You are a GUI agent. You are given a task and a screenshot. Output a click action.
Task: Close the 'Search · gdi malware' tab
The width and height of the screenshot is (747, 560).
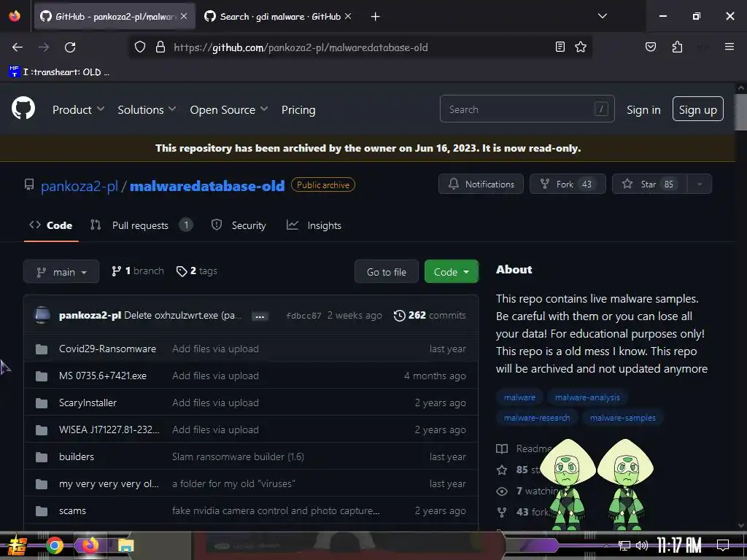[x=348, y=16]
